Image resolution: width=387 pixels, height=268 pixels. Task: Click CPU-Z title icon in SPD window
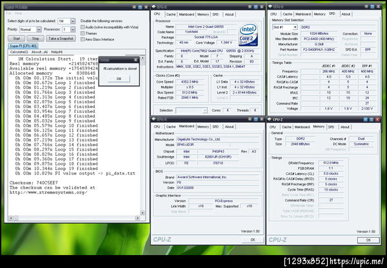click(270, 6)
